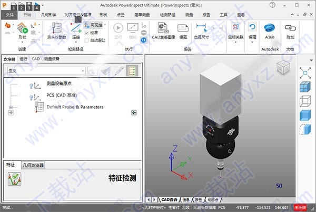Expand the Default Probe & Parameters tree node
This screenshot has width=316, height=212.
tap(11, 108)
